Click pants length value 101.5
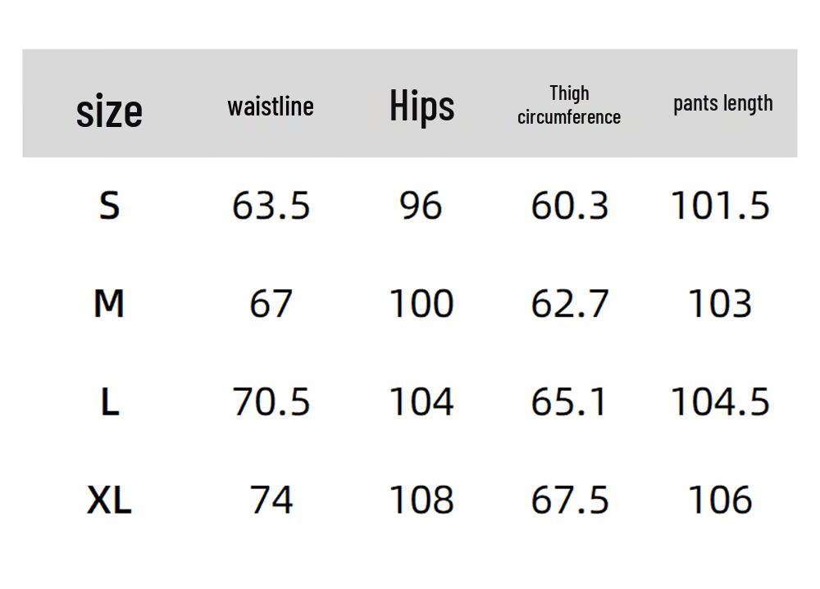This screenshot has width=820, height=589. (720, 206)
